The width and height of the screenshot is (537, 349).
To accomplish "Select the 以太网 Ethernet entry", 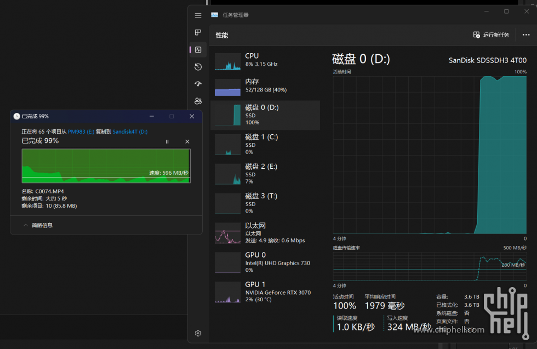I will (x=265, y=233).
